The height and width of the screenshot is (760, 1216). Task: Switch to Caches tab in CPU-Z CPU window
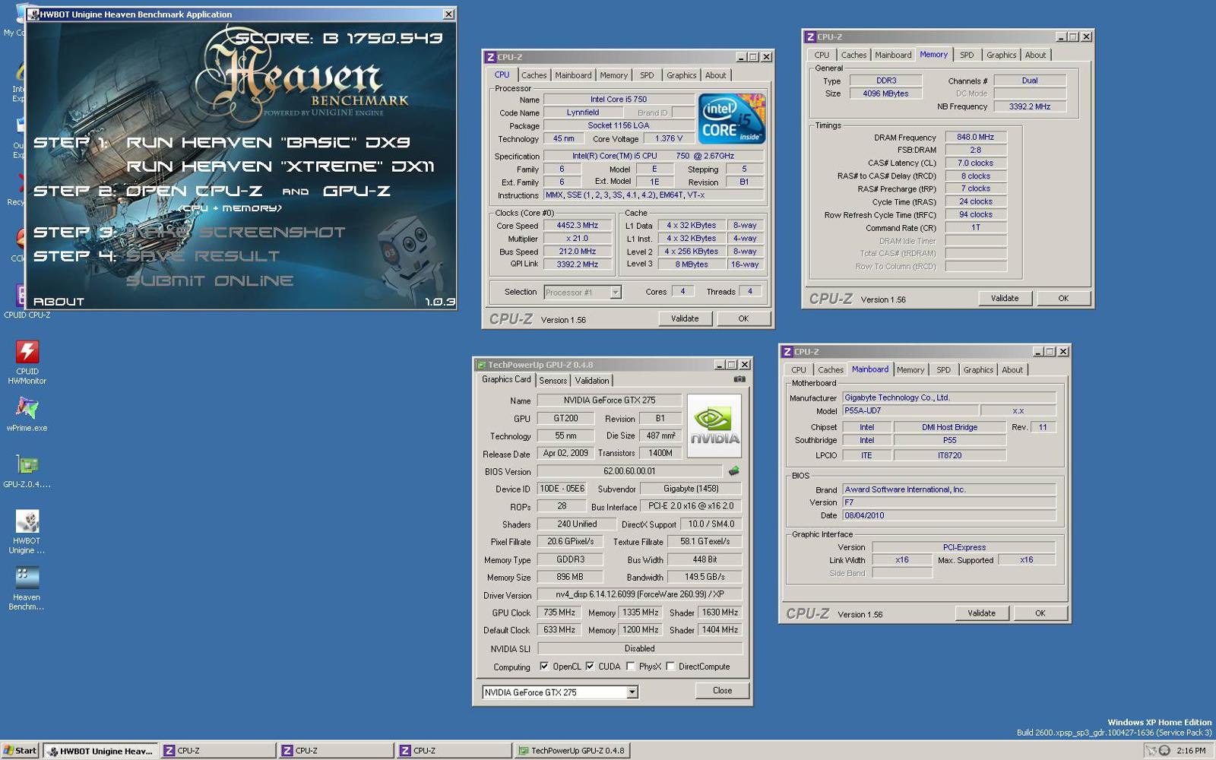(x=534, y=75)
